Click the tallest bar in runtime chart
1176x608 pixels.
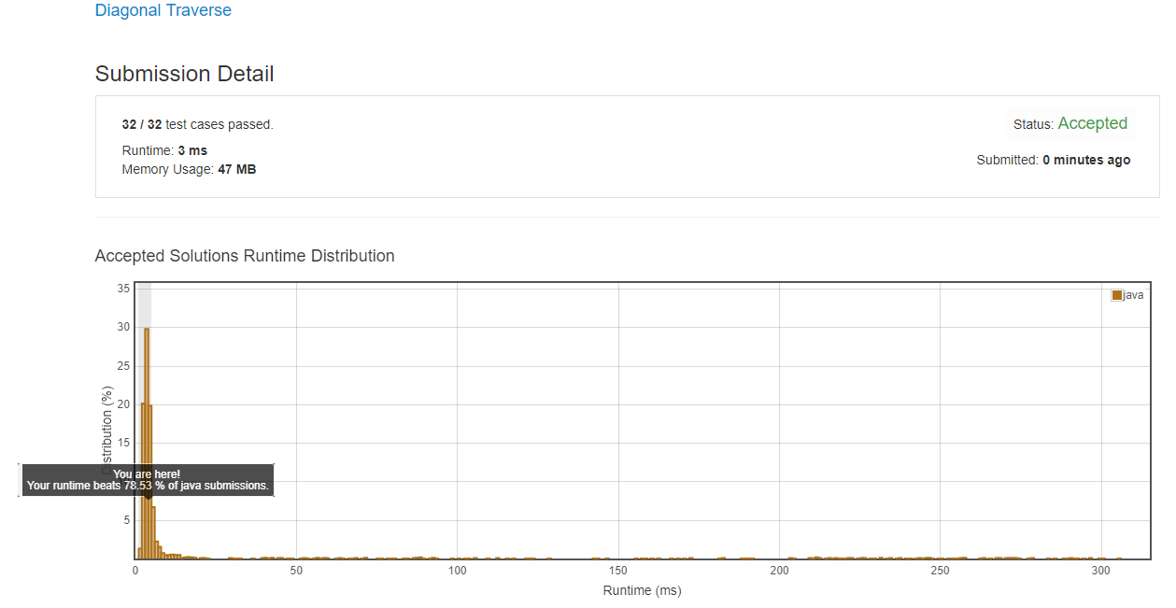pos(147,443)
